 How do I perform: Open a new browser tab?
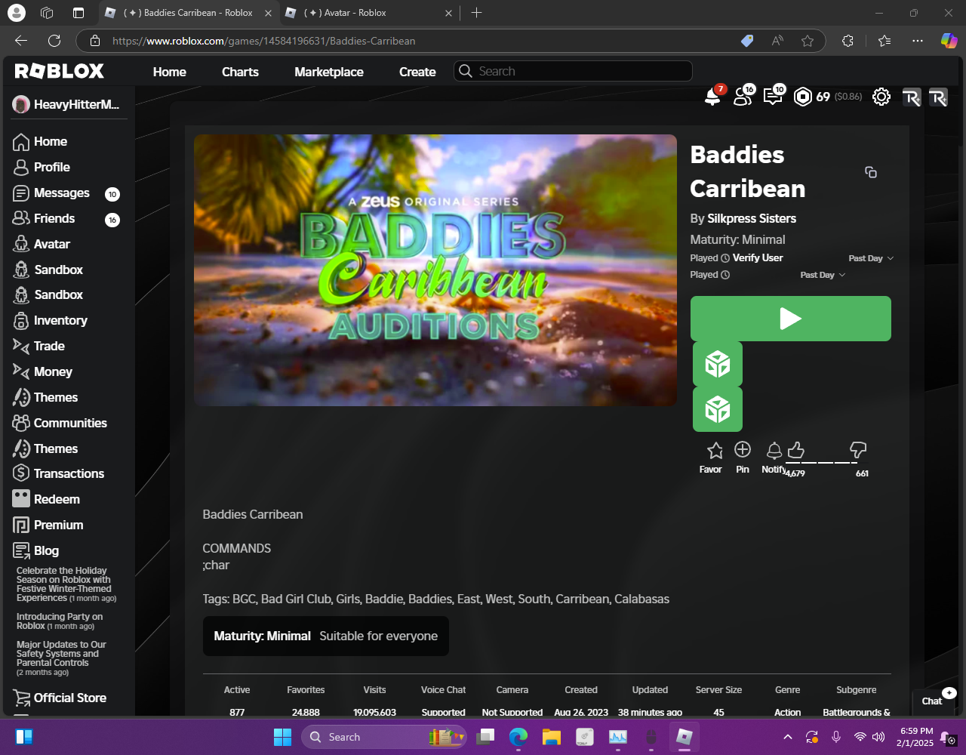pyautogui.click(x=476, y=13)
